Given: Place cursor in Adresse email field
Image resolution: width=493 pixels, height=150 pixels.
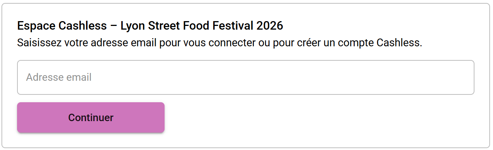Looking at the screenshot, I should [x=245, y=77].
